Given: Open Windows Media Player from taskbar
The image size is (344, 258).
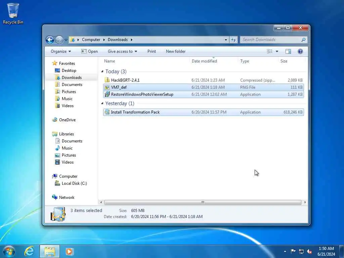Looking at the screenshot, I should [69, 251].
